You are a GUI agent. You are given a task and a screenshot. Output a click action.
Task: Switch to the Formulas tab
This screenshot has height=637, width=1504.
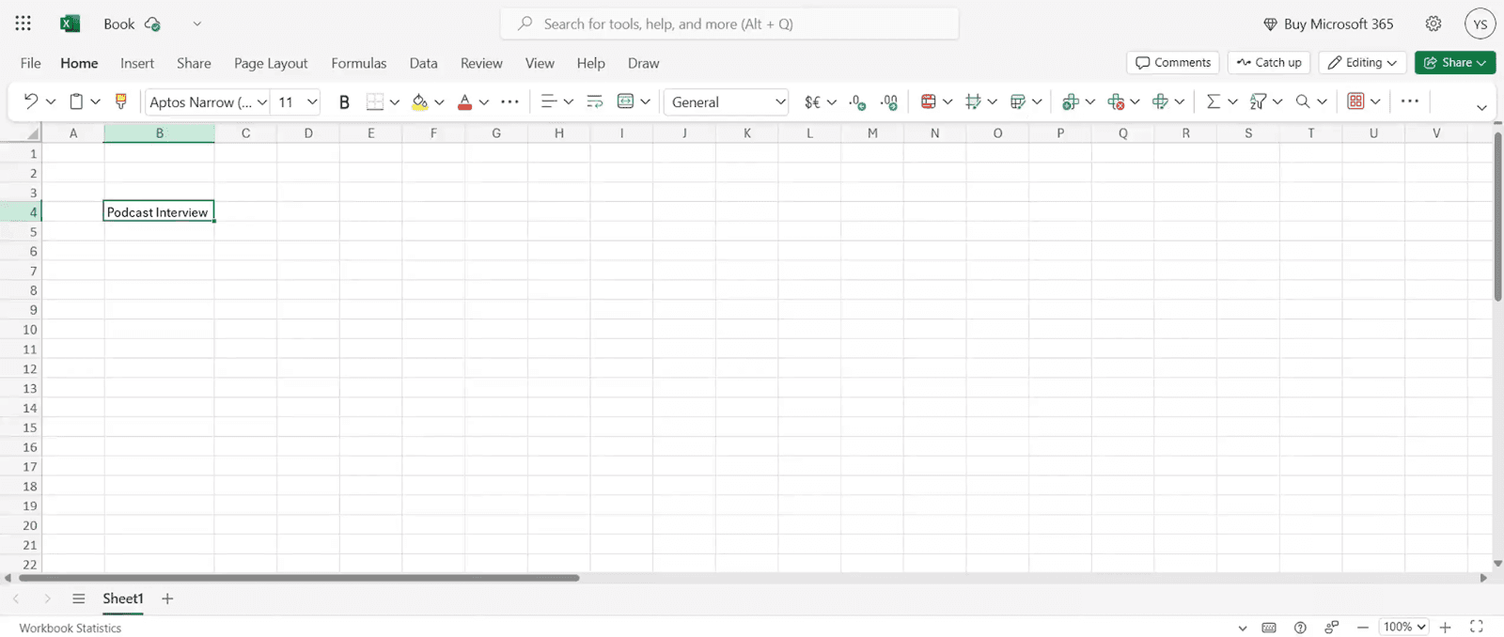point(359,63)
